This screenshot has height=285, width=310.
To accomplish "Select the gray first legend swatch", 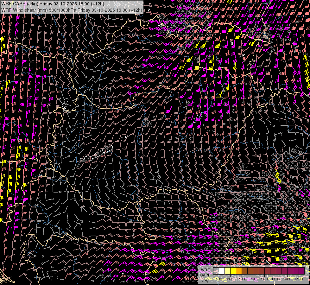I will pos(216,271).
